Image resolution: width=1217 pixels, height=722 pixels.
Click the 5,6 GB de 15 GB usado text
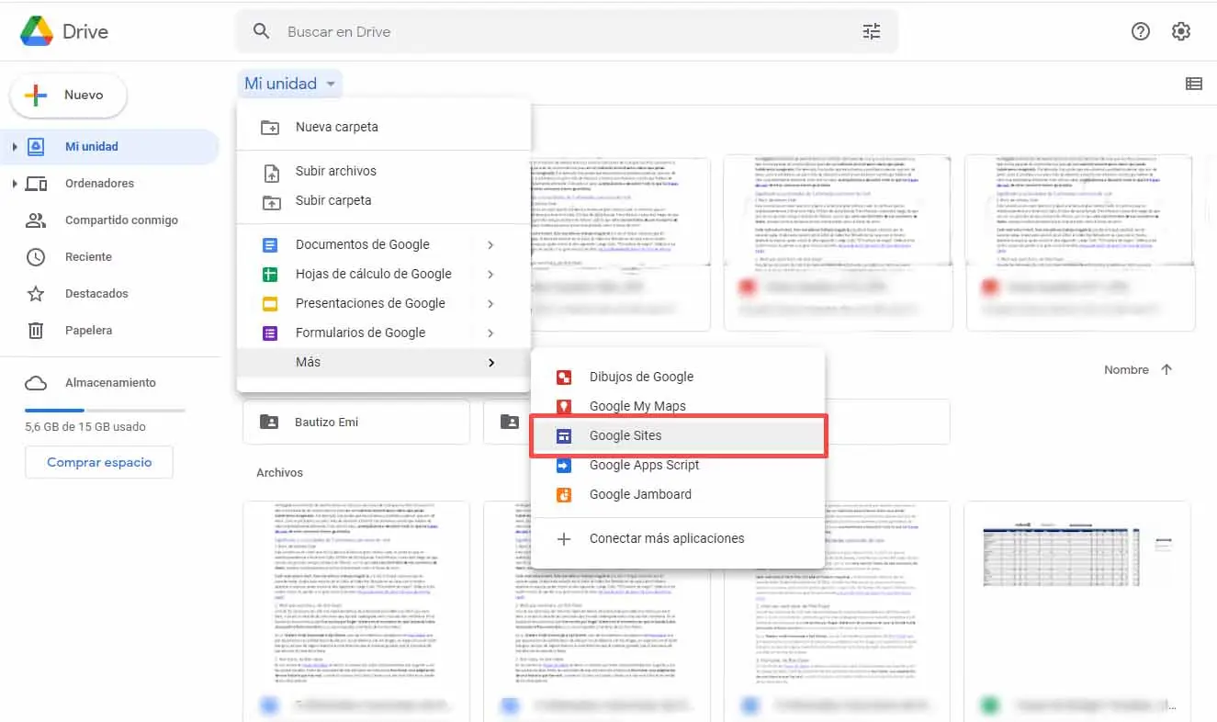tap(85, 427)
